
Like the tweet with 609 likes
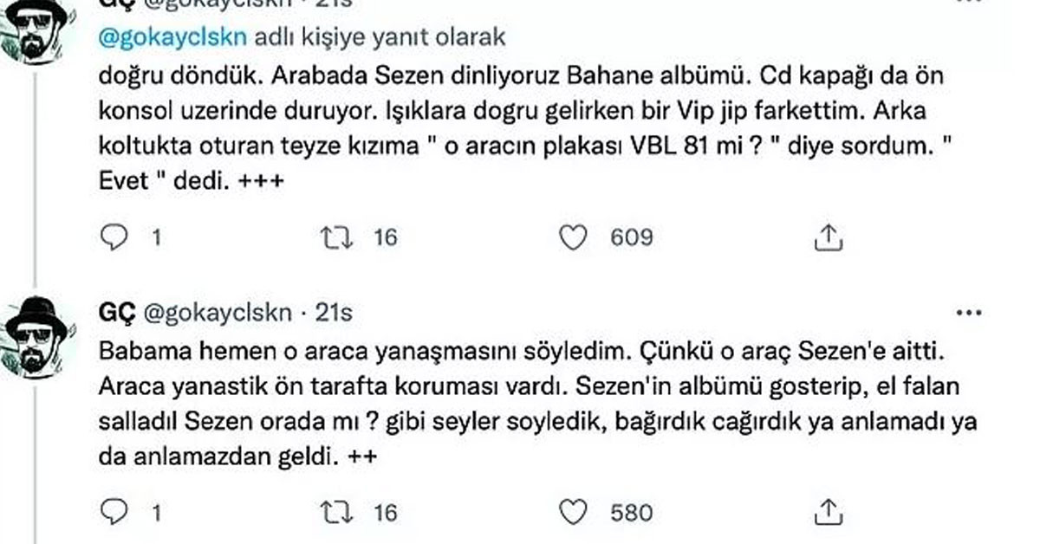pos(572,236)
